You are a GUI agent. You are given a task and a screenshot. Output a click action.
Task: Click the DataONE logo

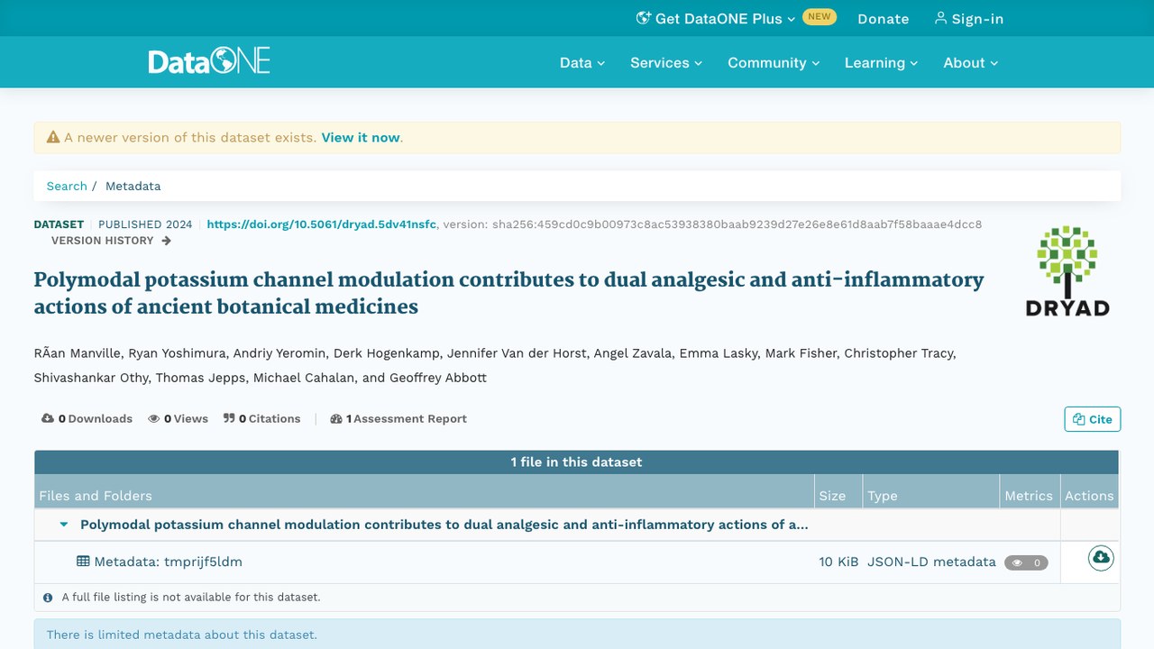coord(209,61)
